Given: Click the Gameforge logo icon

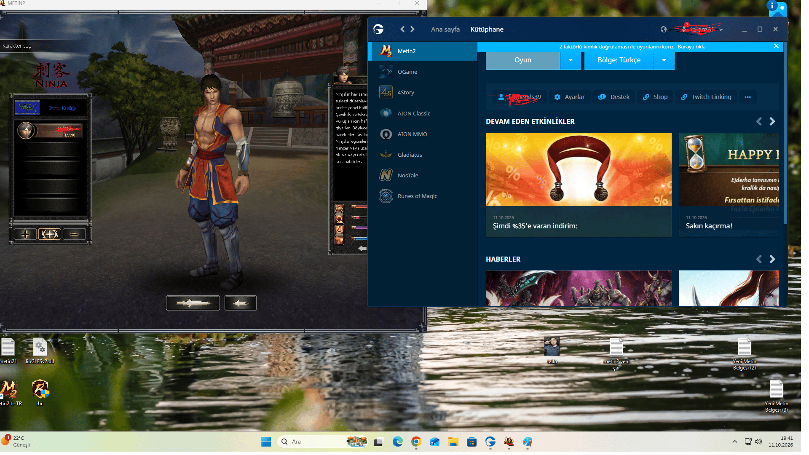Looking at the screenshot, I should [x=378, y=29].
